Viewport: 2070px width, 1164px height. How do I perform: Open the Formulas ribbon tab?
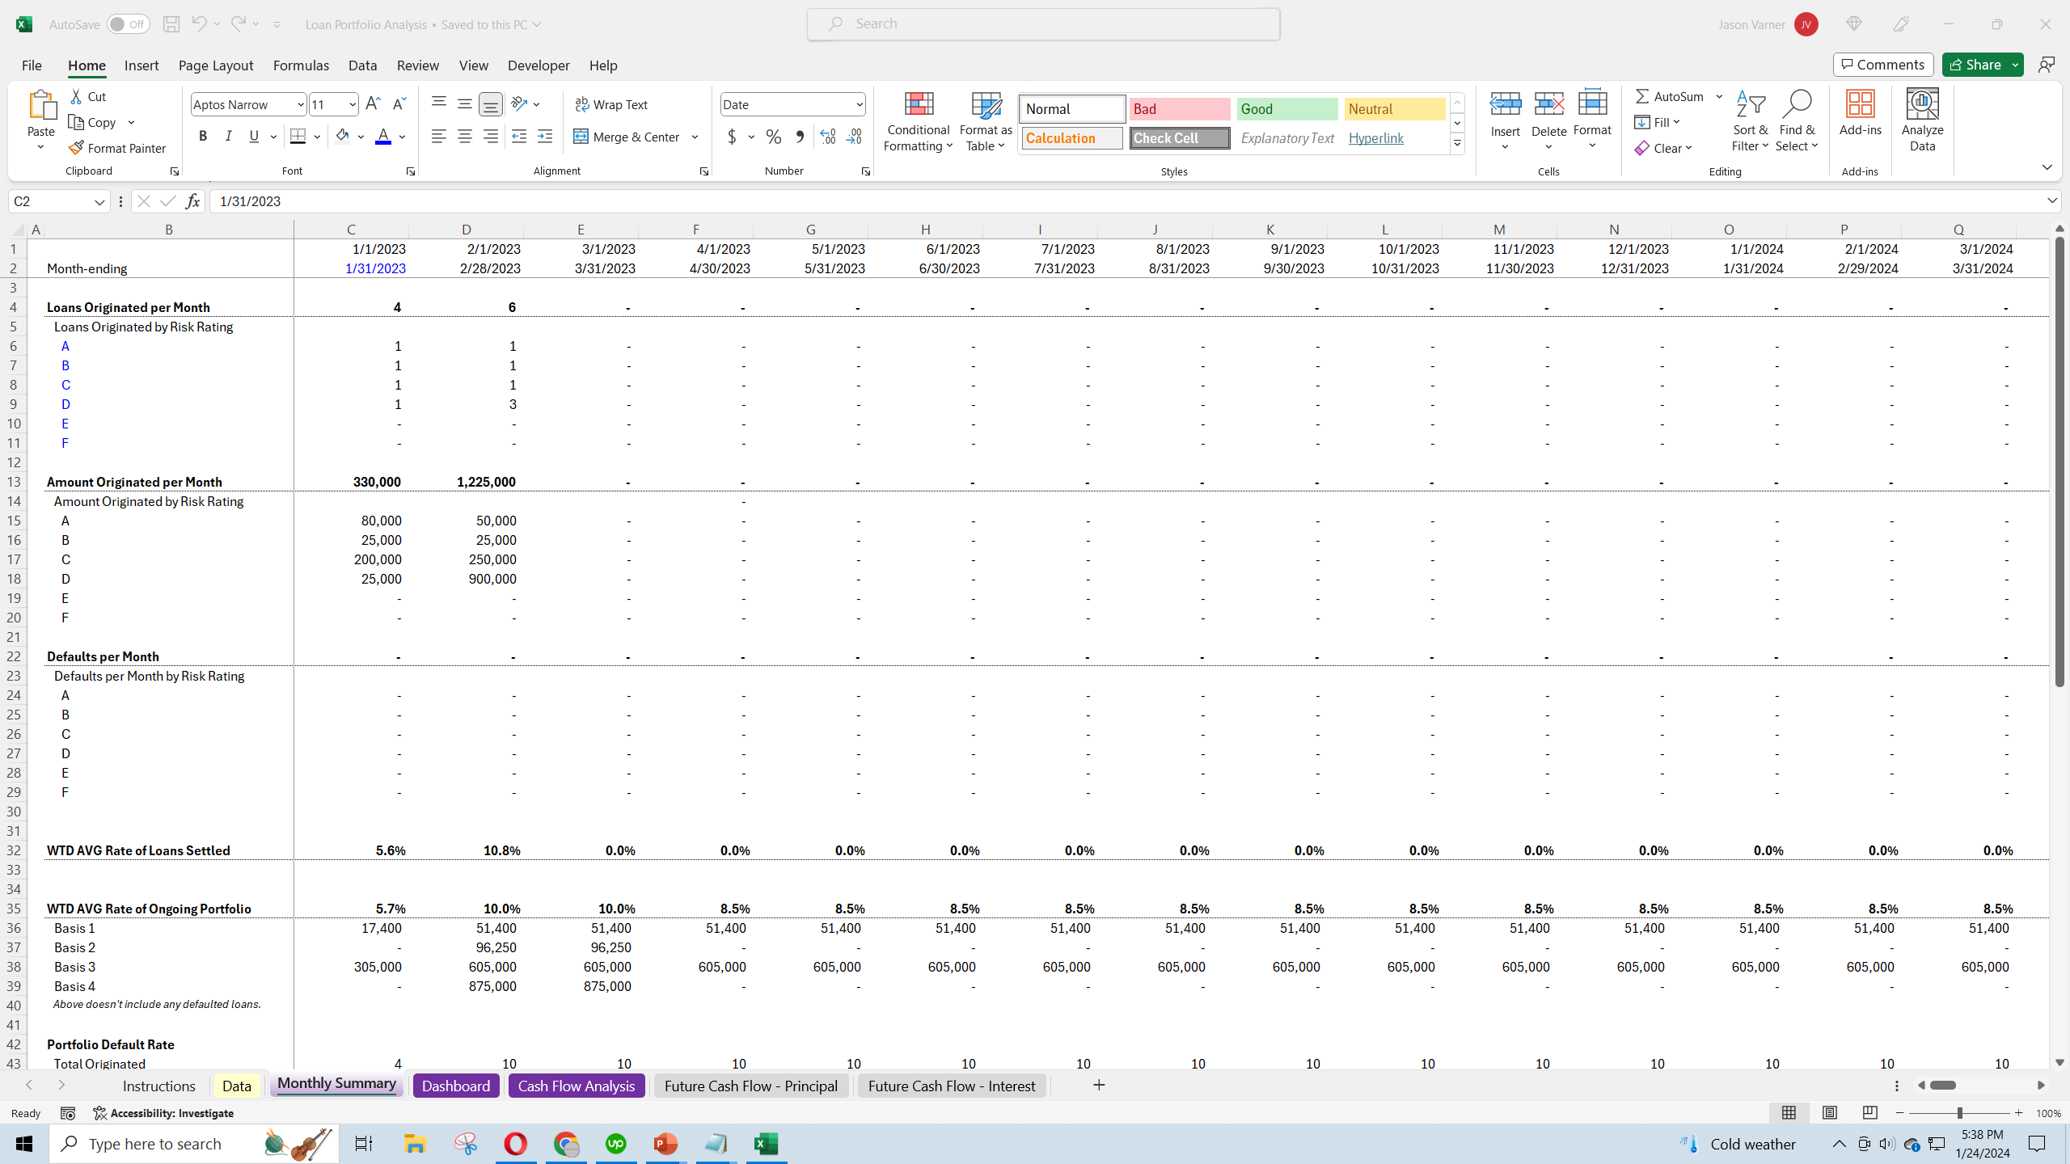(301, 65)
